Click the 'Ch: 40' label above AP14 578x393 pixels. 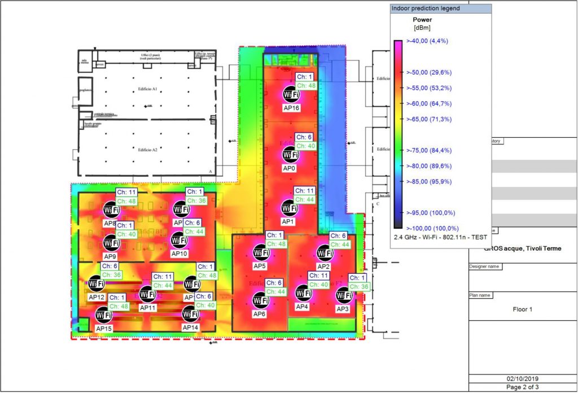point(205,305)
